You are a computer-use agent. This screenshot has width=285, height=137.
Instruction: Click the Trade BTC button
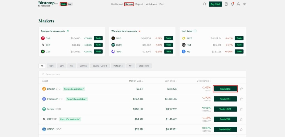pos(225,89)
